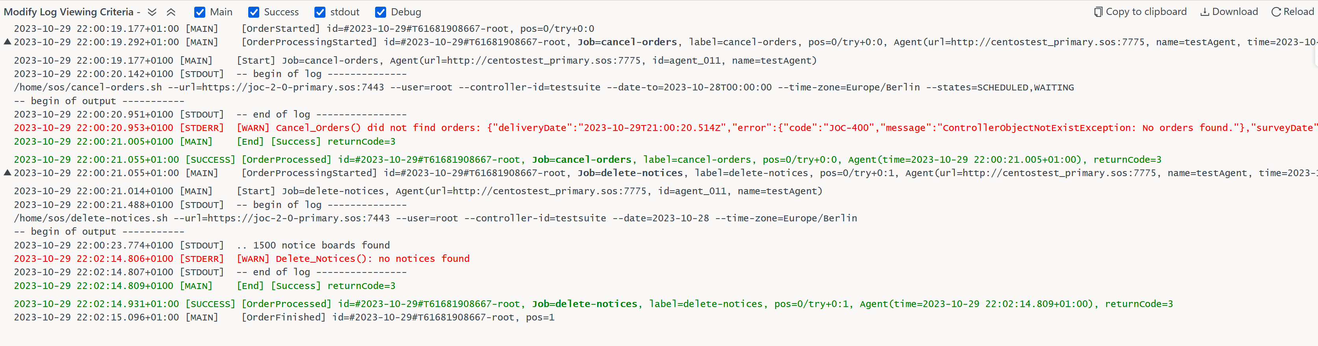1318x346 pixels.
Task: Select the Delete_Notices no notices found warning
Action: click(x=242, y=259)
